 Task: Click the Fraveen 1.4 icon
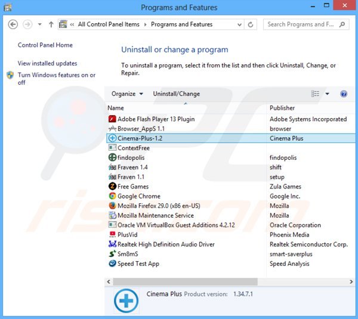[112, 167]
